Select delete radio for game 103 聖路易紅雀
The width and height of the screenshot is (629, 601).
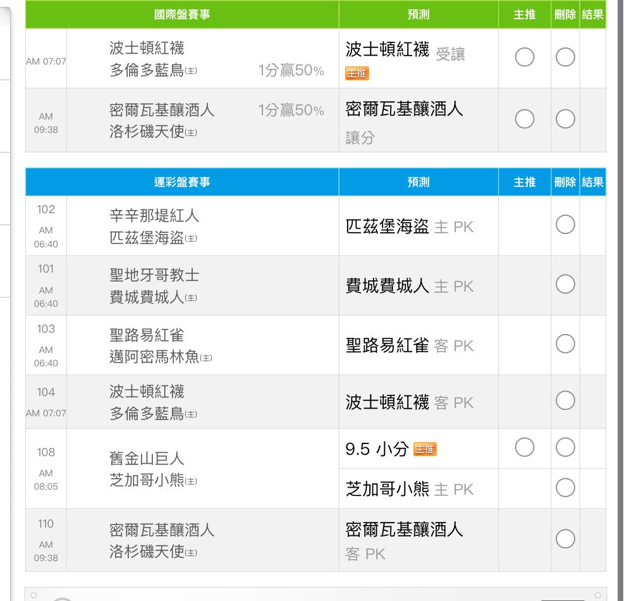coord(565,344)
